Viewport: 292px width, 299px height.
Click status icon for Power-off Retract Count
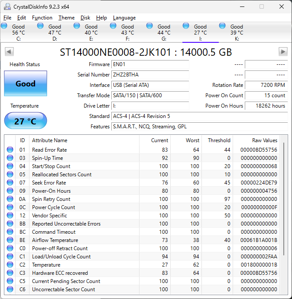point(10,248)
